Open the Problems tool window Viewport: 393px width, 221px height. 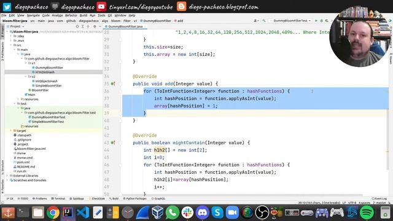[x=39, y=198]
